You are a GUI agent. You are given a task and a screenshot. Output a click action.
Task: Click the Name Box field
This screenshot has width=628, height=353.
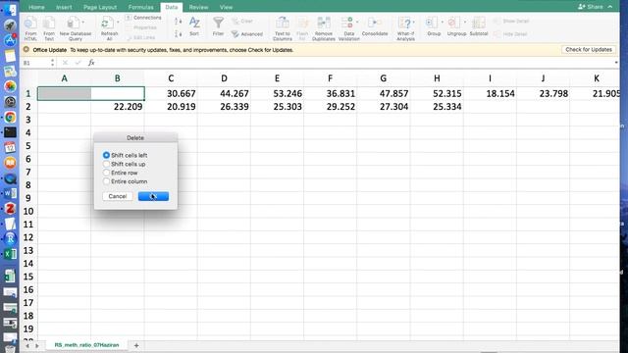tap(36, 63)
